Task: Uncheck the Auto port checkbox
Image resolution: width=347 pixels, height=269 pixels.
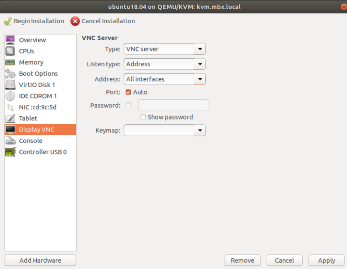Action: (x=128, y=92)
